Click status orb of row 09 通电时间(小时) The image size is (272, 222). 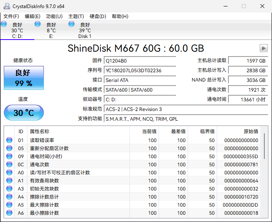(9, 156)
